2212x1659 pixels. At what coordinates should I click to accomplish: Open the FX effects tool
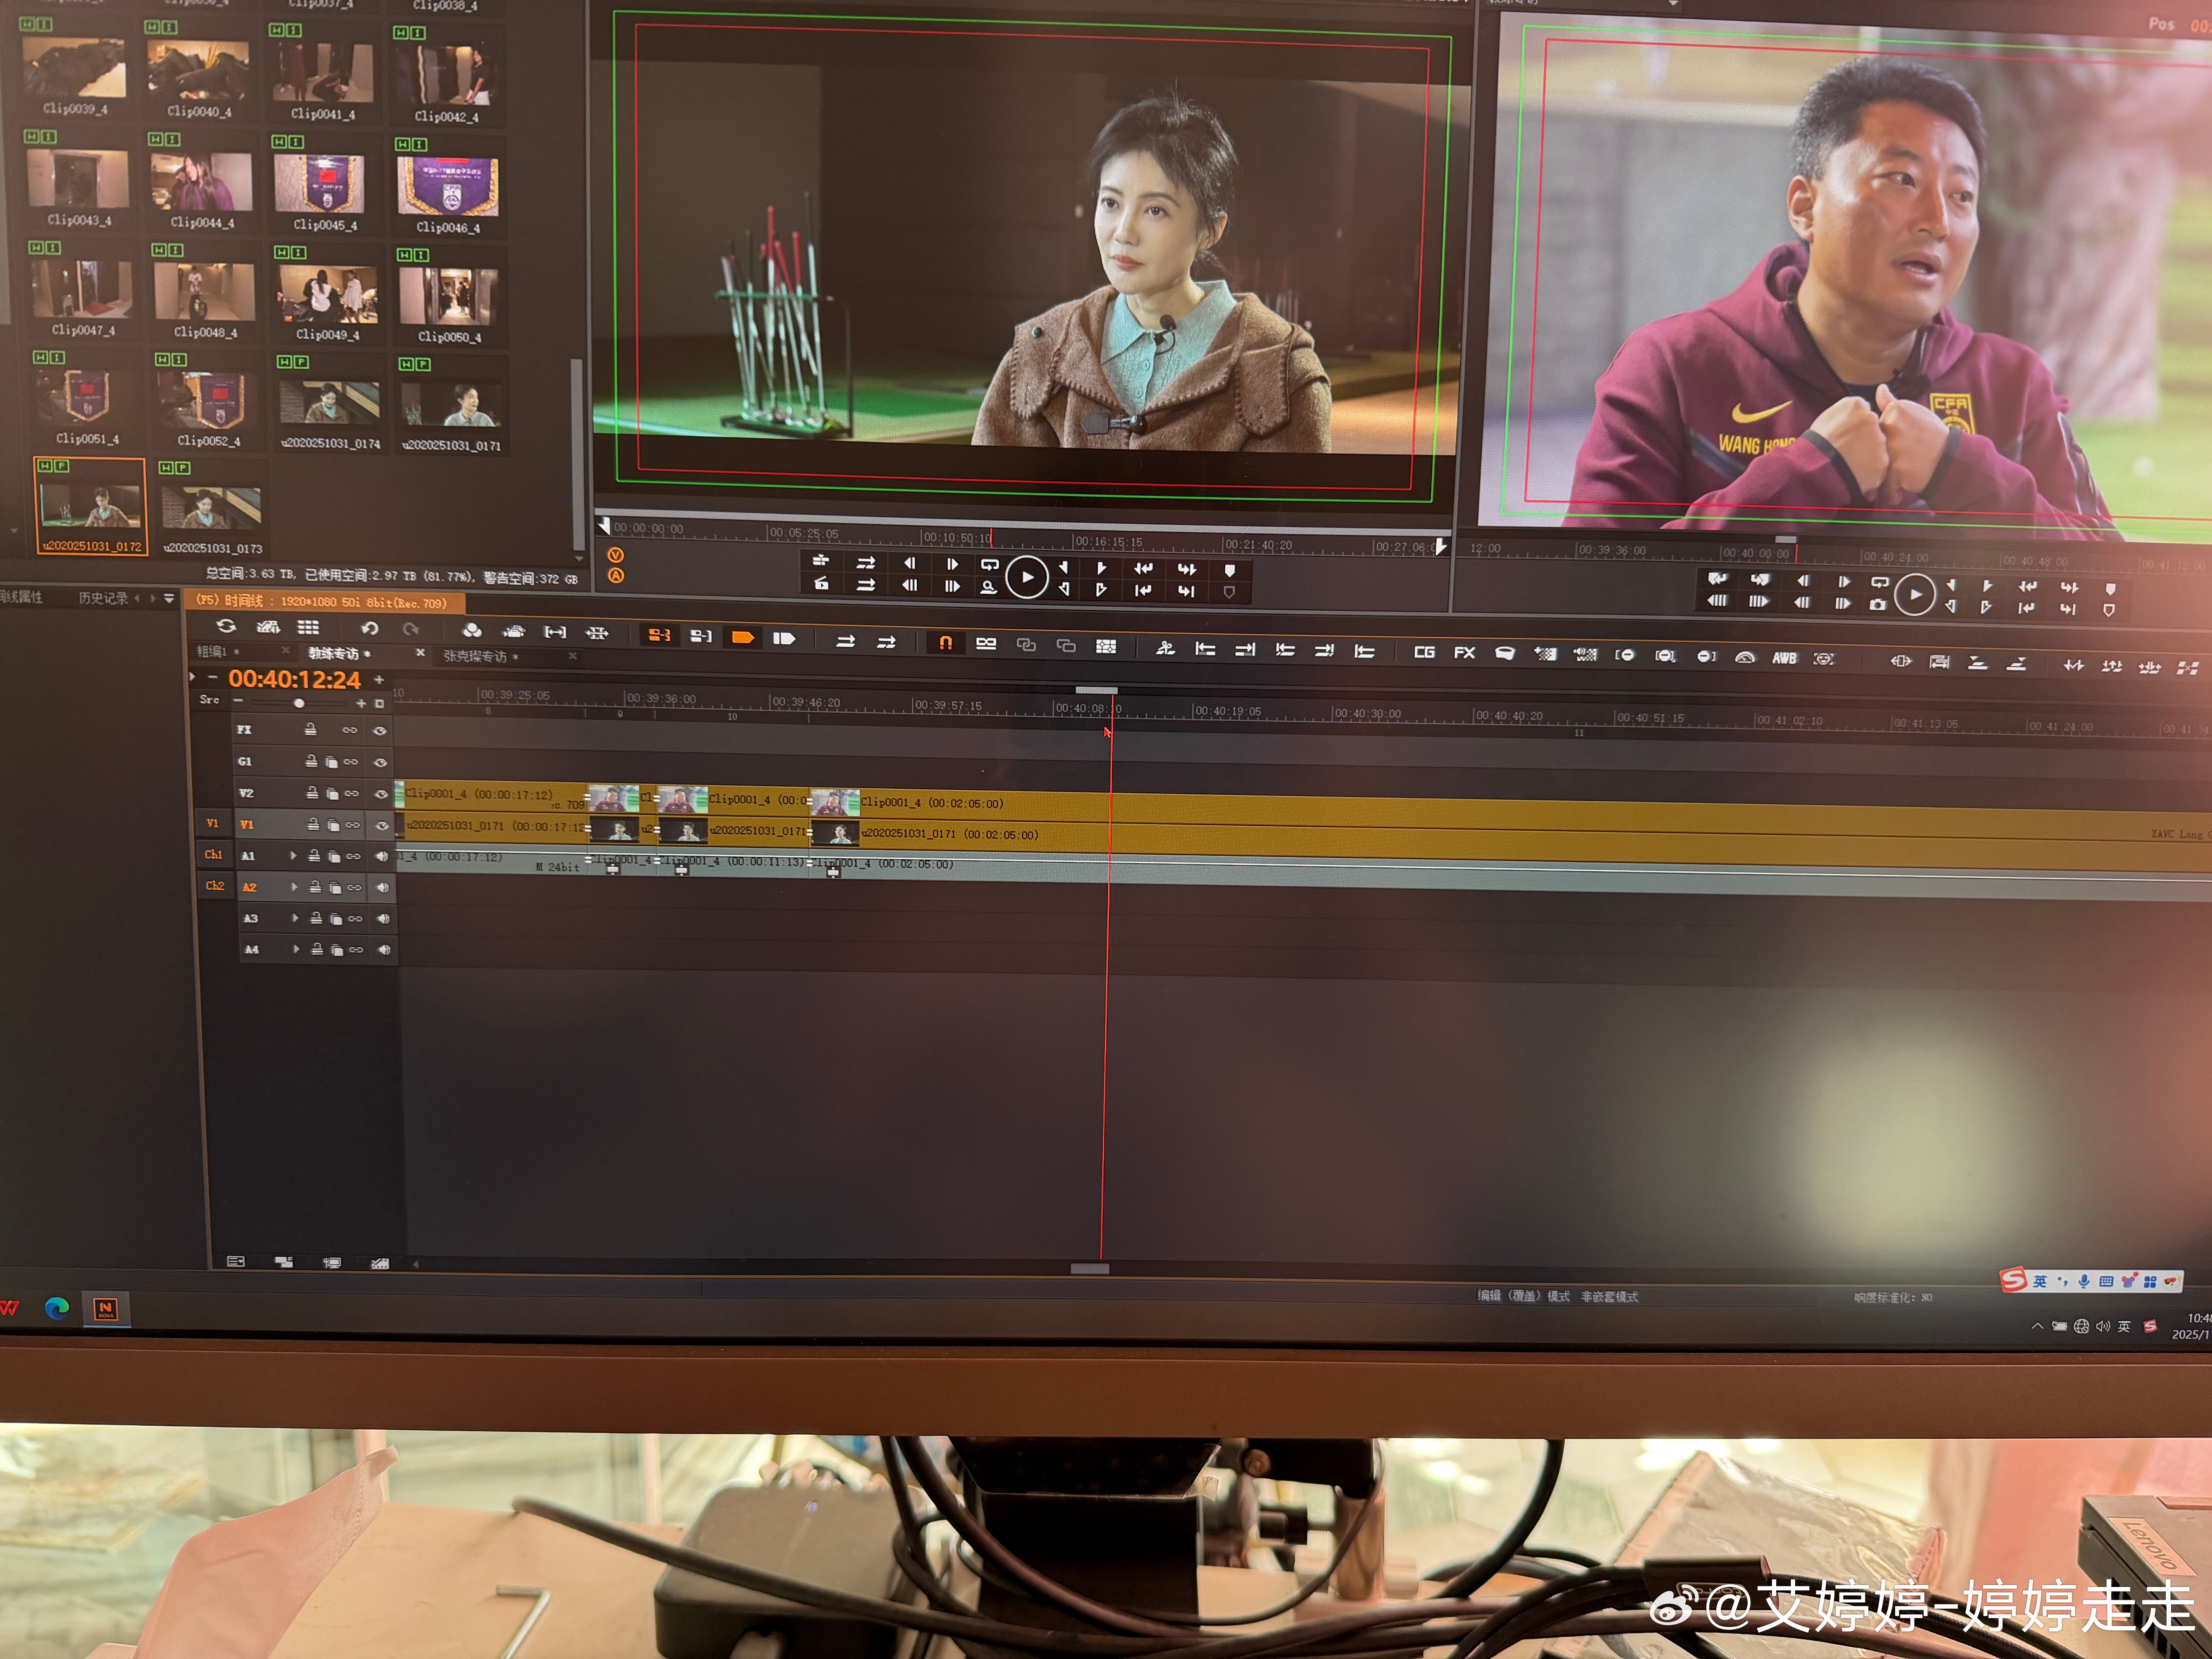(1464, 653)
